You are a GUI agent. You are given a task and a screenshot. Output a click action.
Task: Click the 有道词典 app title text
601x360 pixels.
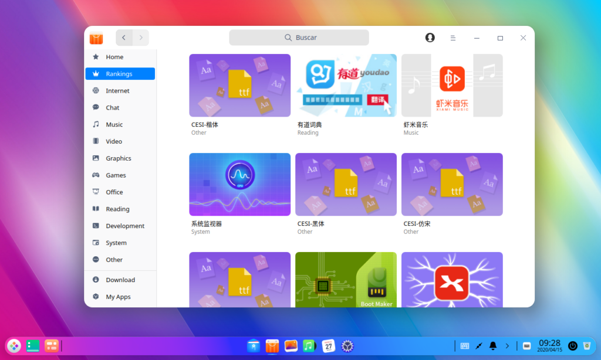309,124
